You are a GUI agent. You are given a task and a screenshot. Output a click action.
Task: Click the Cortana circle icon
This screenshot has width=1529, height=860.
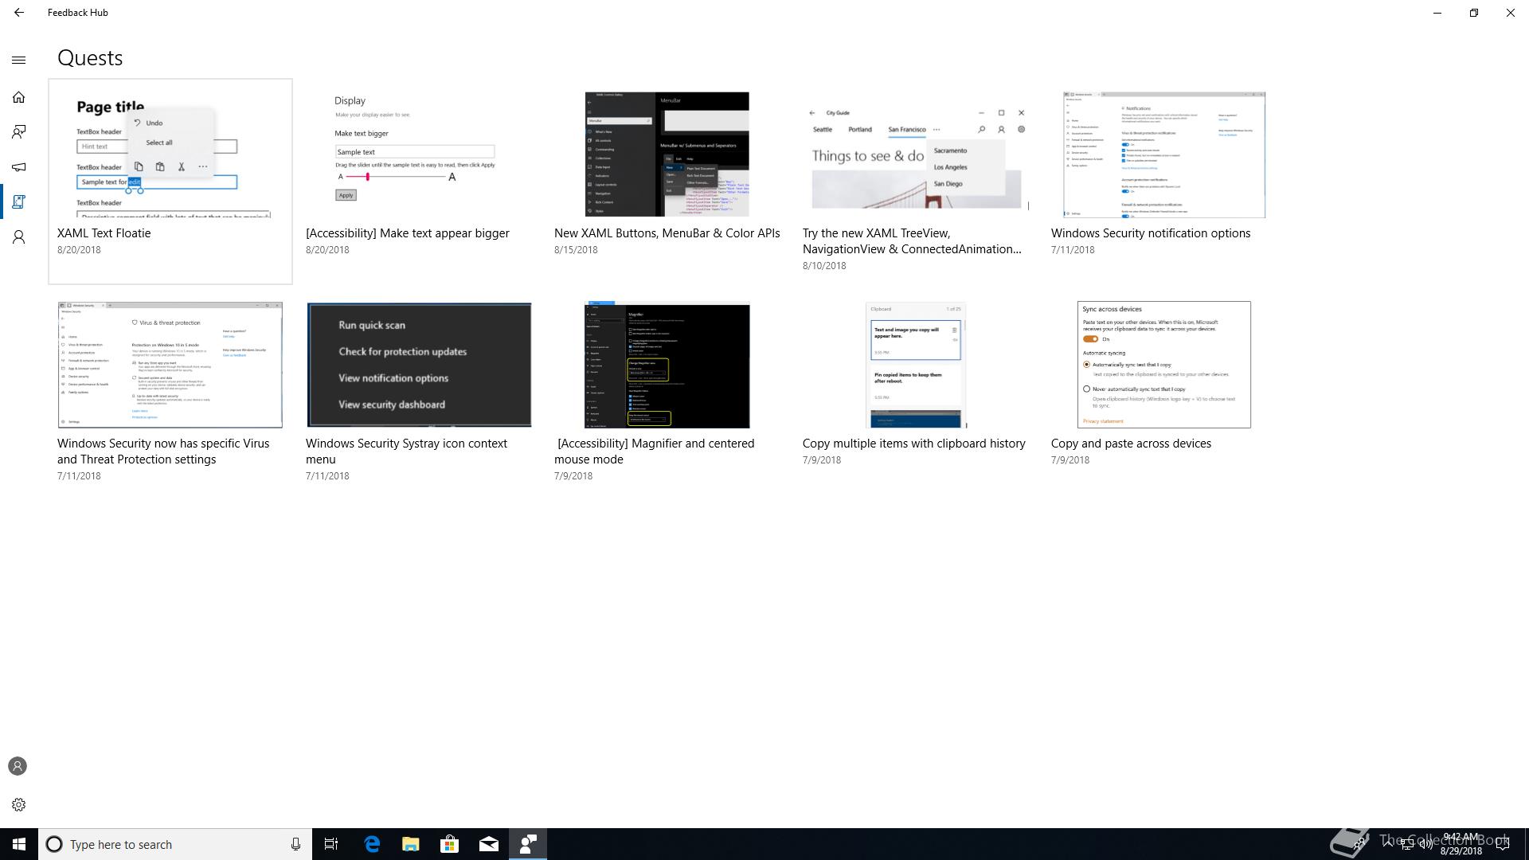coord(54,844)
